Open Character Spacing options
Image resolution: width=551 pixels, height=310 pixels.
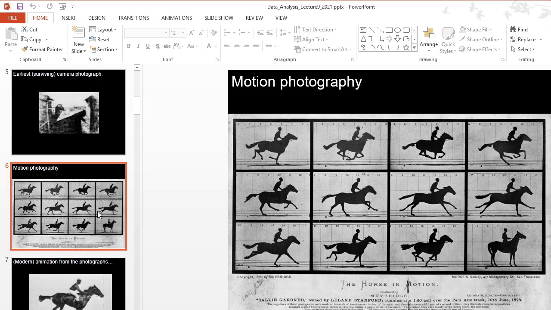coord(179,46)
